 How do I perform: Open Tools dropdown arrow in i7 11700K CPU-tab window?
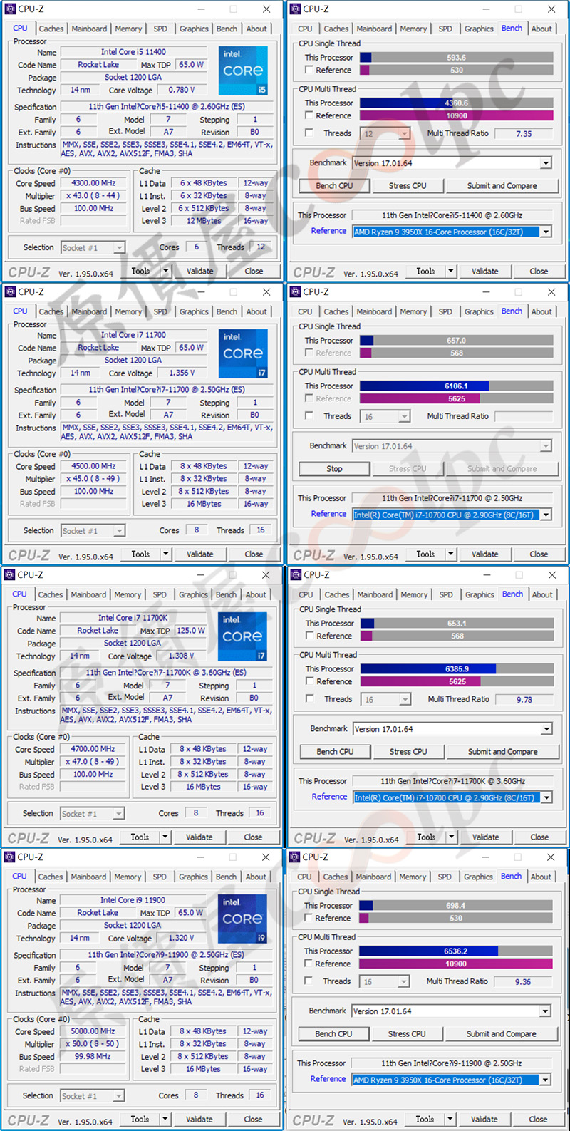(x=165, y=837)
